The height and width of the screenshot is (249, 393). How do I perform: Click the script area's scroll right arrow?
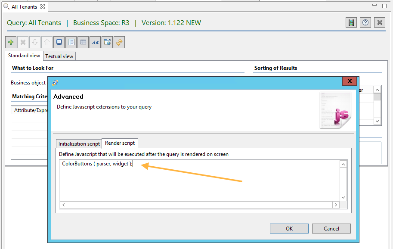(x=336, y=205)
